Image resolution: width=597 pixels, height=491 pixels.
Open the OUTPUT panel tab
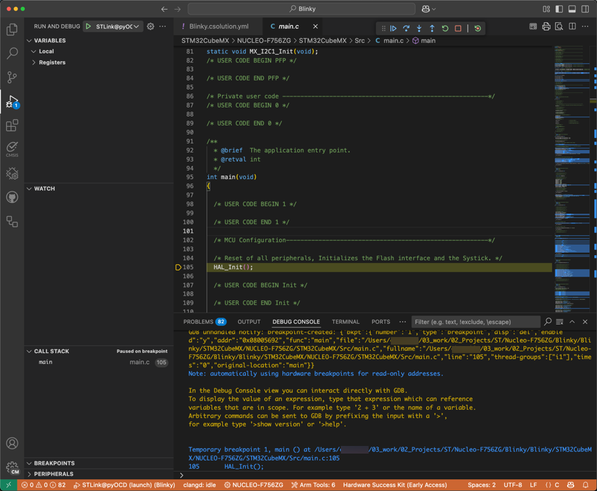(249, 322)
